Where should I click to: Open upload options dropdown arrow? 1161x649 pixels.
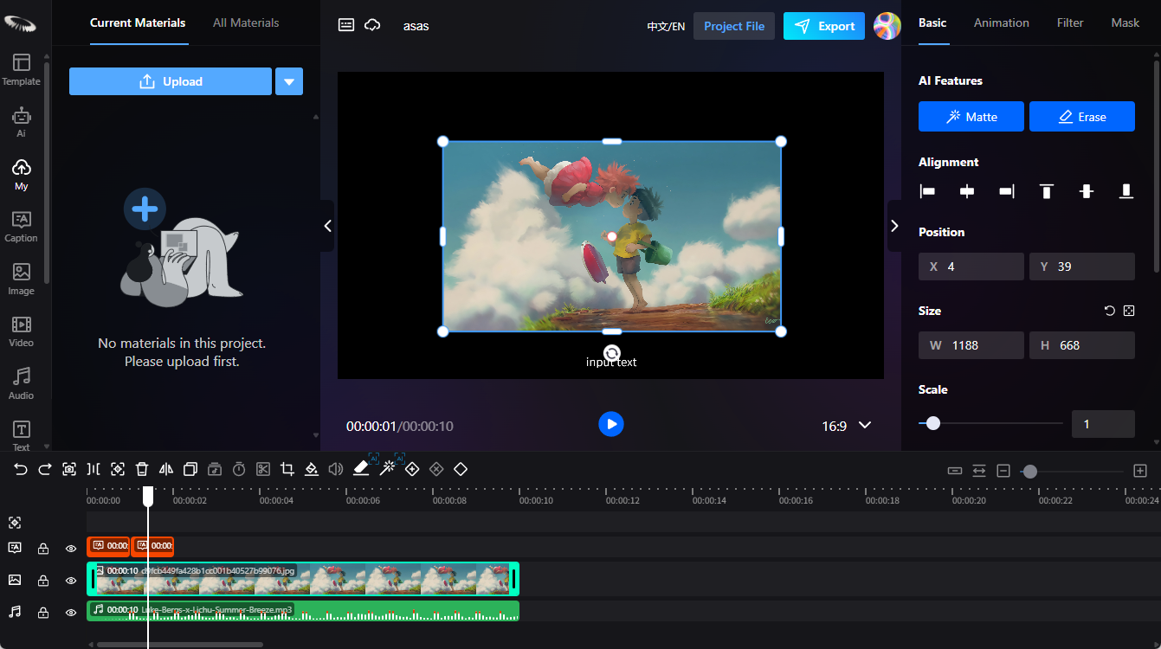pyautogui.click(x=289, y=81)
